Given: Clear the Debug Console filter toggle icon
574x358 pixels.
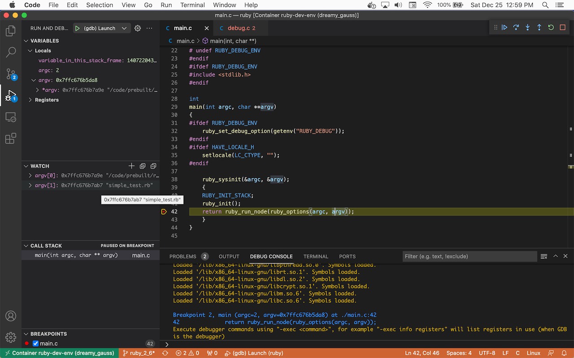Looking at the screenshot, I should click(x=544, y=256).
